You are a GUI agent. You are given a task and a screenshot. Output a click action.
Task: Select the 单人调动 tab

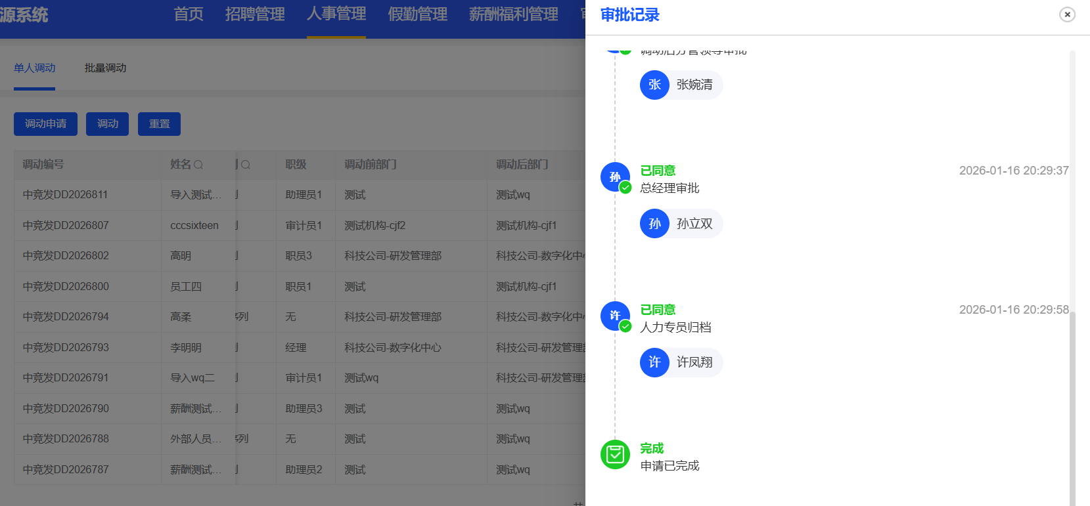[x=35, y=68]
